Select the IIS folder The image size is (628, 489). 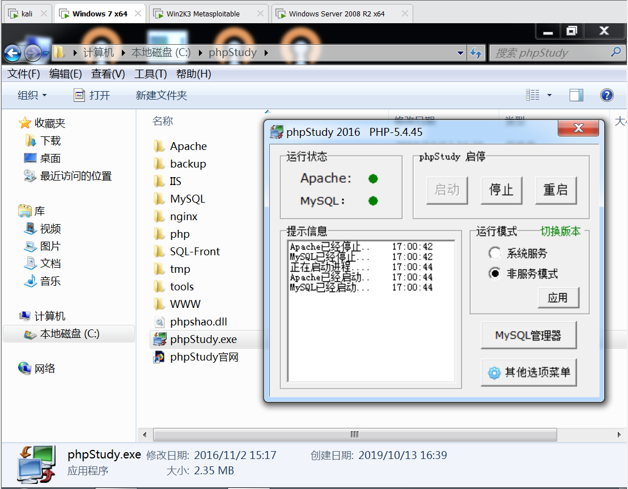coord(167,182)
